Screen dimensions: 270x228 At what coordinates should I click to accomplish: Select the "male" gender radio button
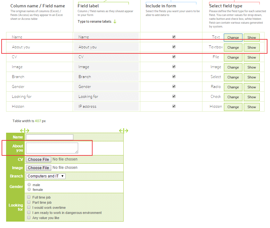29,185
